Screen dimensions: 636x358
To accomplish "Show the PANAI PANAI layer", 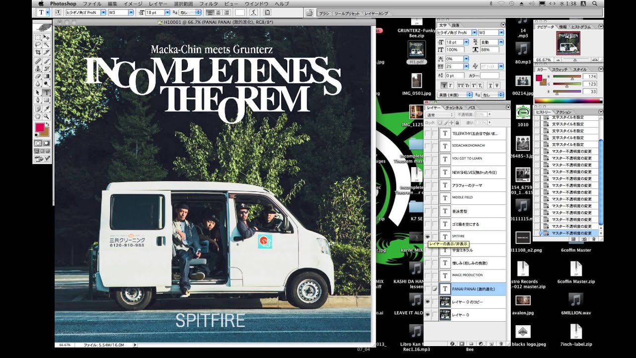I will pos(427,288).
